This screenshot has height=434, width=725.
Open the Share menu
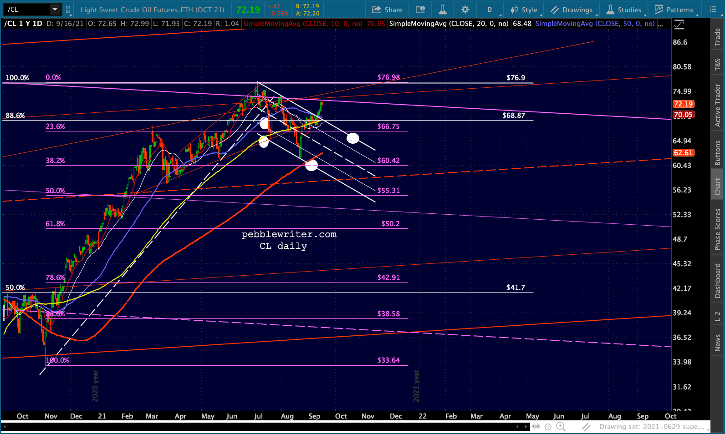point(387,10)
